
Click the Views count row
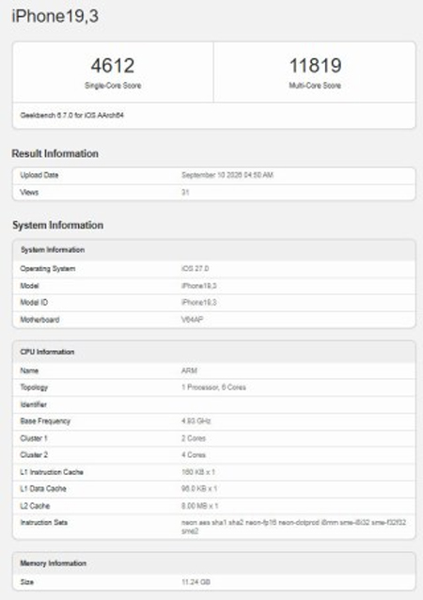(x=213, y=192)
